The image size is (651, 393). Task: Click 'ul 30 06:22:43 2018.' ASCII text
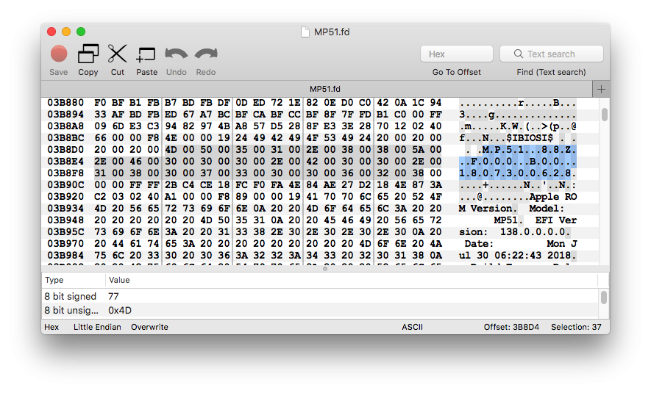point(518,256)
